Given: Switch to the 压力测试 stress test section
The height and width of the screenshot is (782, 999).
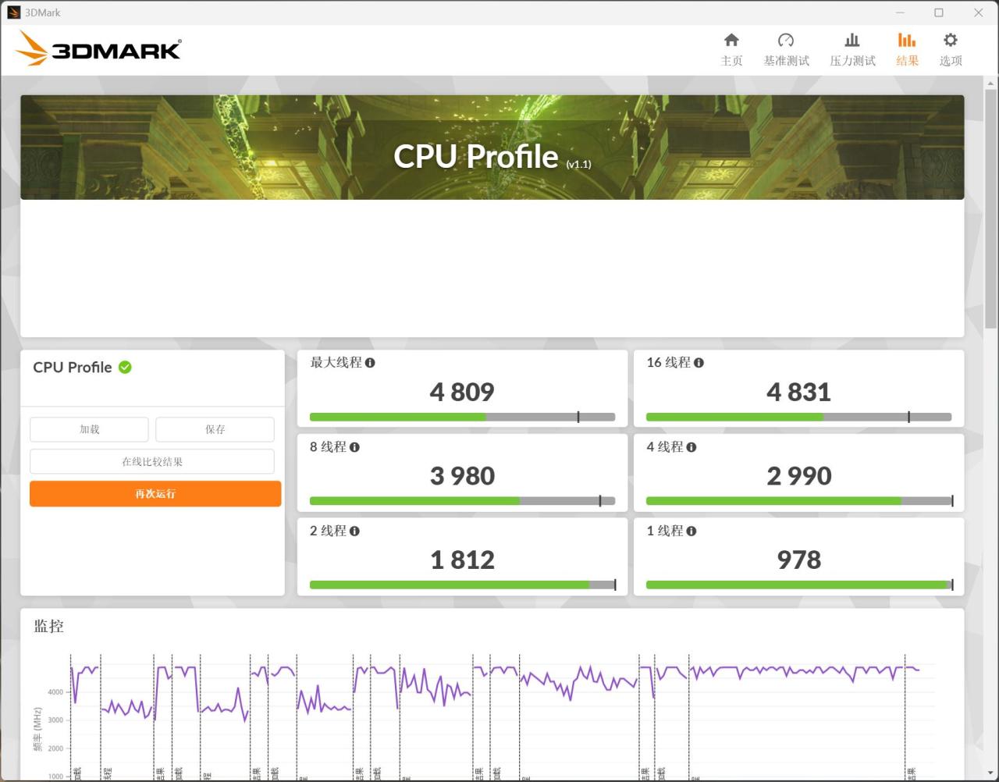Looking at the screenshot, I should point(852,49).
